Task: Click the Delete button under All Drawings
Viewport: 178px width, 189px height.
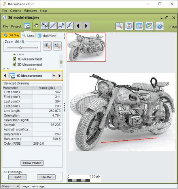Action: tap(46, 177)
